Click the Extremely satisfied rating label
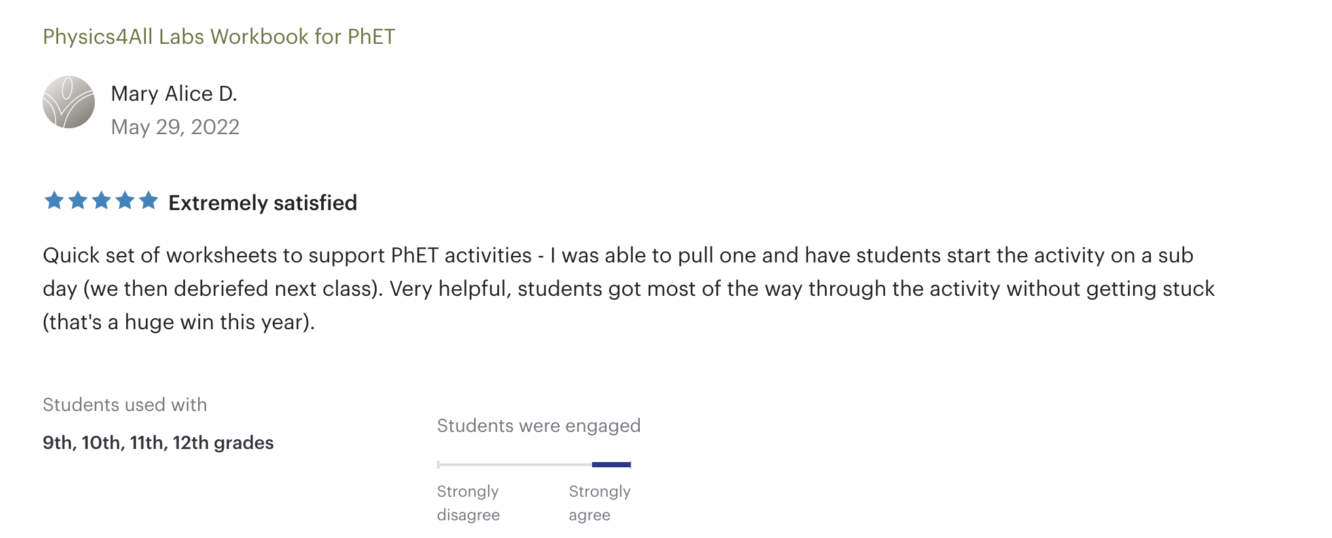 tap(263, 203)
